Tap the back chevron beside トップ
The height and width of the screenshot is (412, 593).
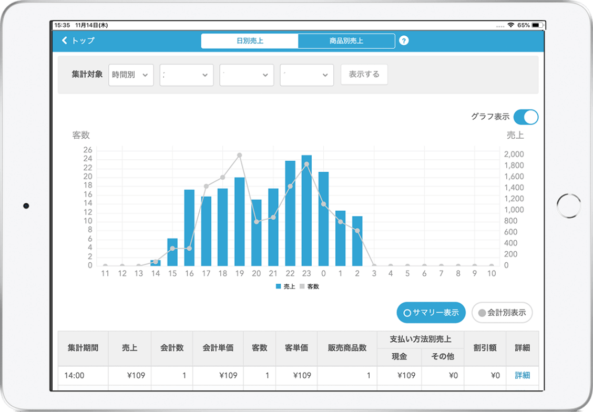65,40
